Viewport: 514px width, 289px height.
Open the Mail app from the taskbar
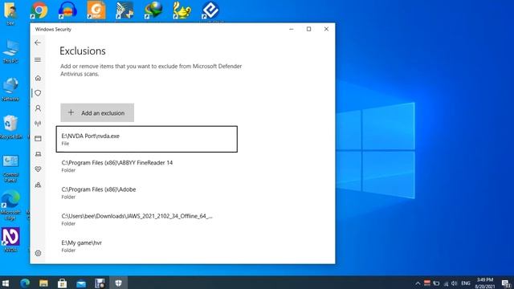(81, 283)
